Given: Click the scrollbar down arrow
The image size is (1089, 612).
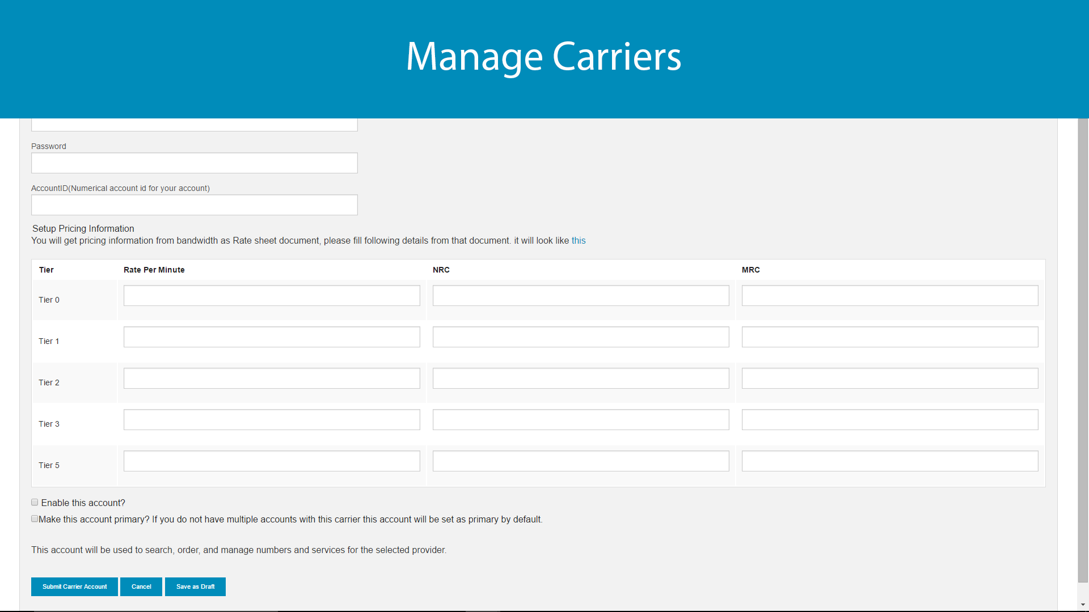Looking at the screenshot, I should (x=1083, y=605).
